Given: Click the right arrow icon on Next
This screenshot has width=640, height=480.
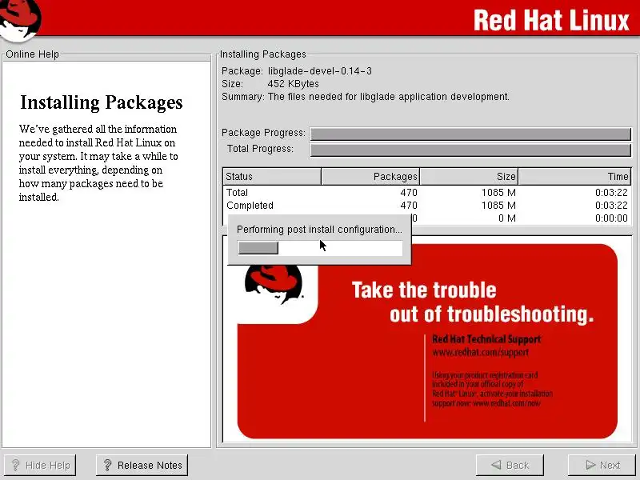Looking at the screenshot, I should pyautogui.click(x=590, y=465).
